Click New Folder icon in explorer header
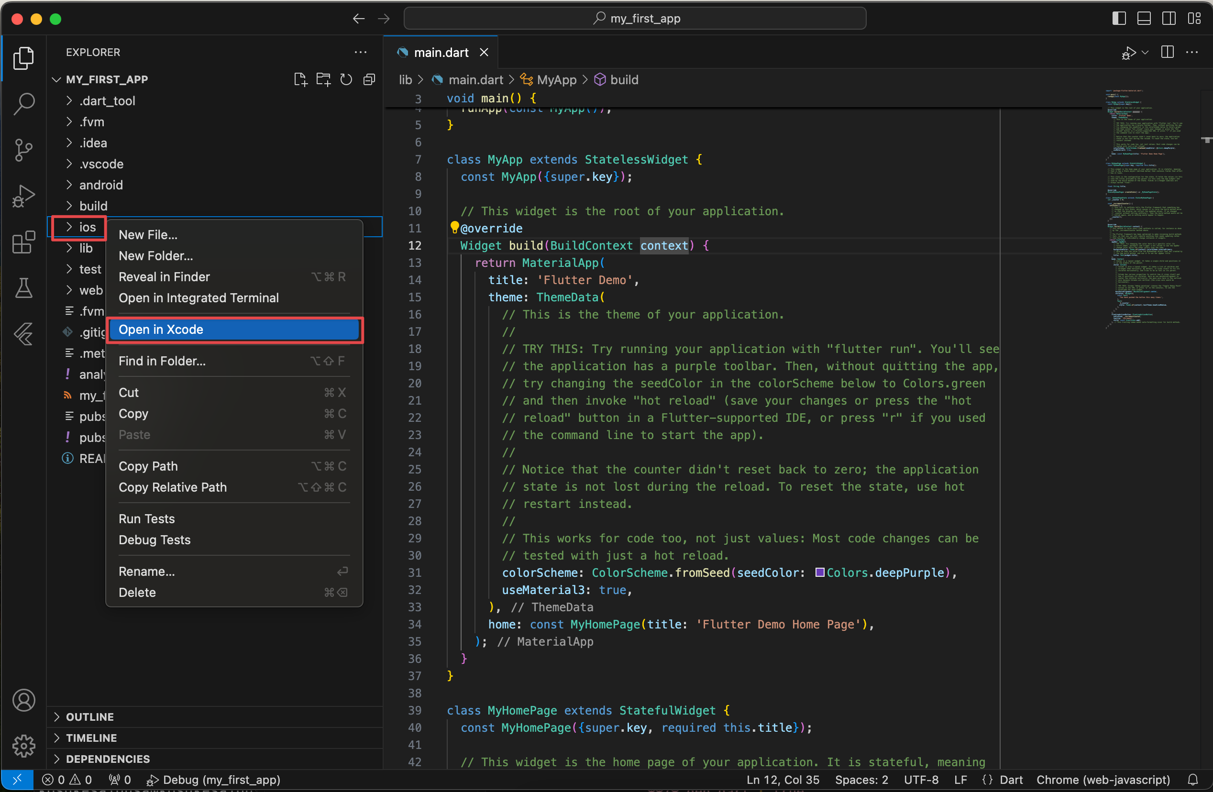Screen dimensions: 1213x792 click(x=324, y=79)
